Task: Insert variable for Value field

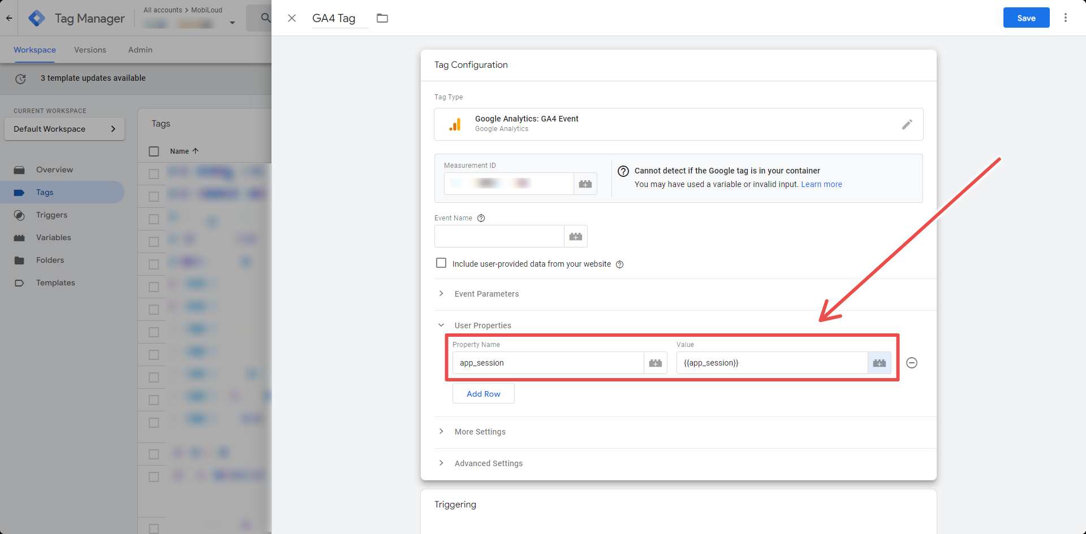Action: (x=880, y=363)
